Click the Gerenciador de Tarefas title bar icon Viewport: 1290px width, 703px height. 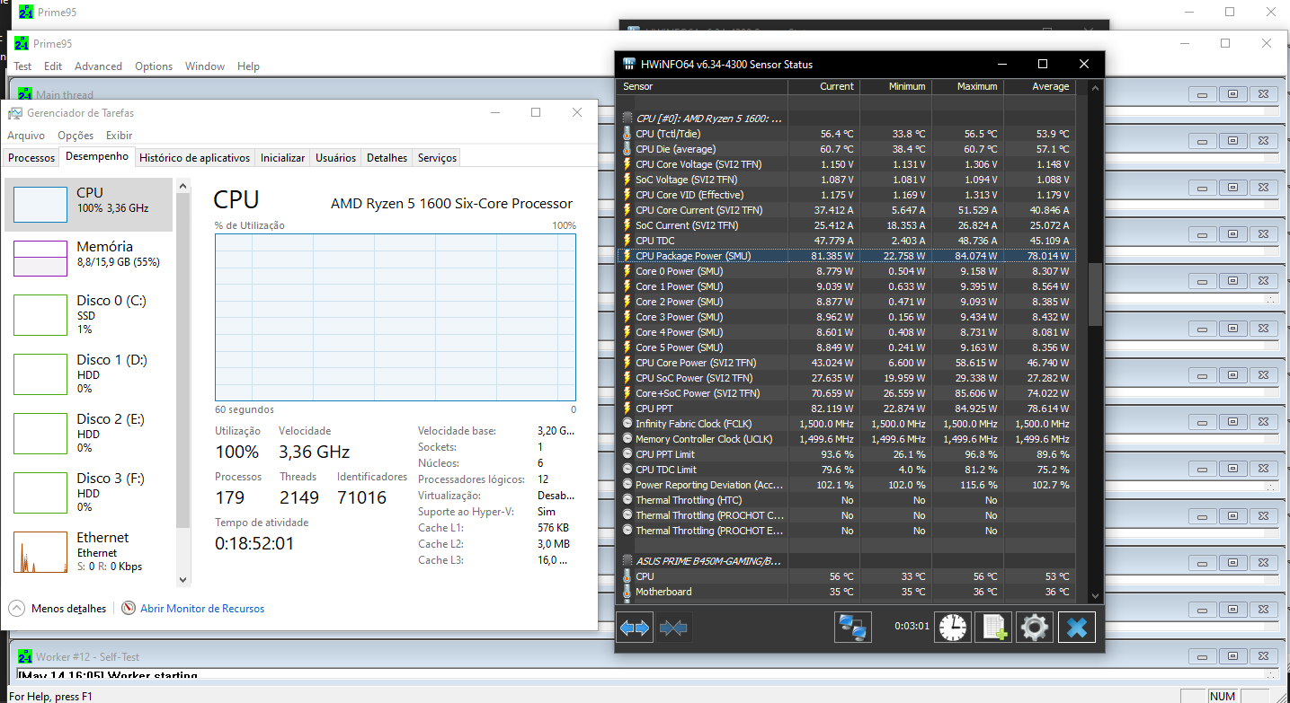(x=15, y=113)
